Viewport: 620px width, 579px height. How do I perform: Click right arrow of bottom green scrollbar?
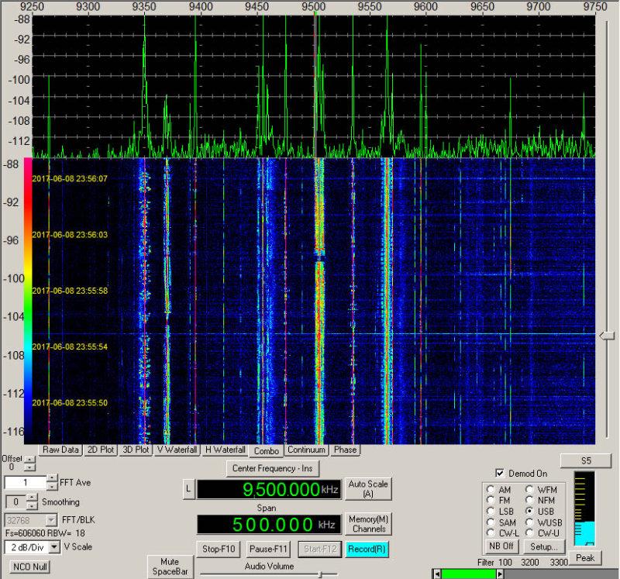click(500, 574)
